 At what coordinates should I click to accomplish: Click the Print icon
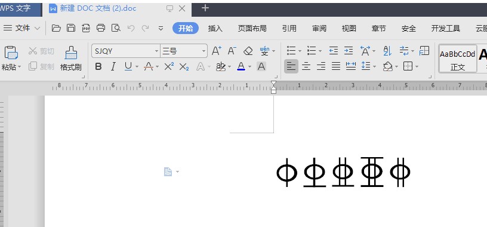point(101,28)
